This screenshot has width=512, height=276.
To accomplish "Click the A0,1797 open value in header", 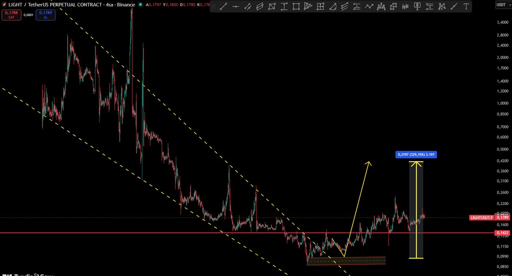I will 154,5.
